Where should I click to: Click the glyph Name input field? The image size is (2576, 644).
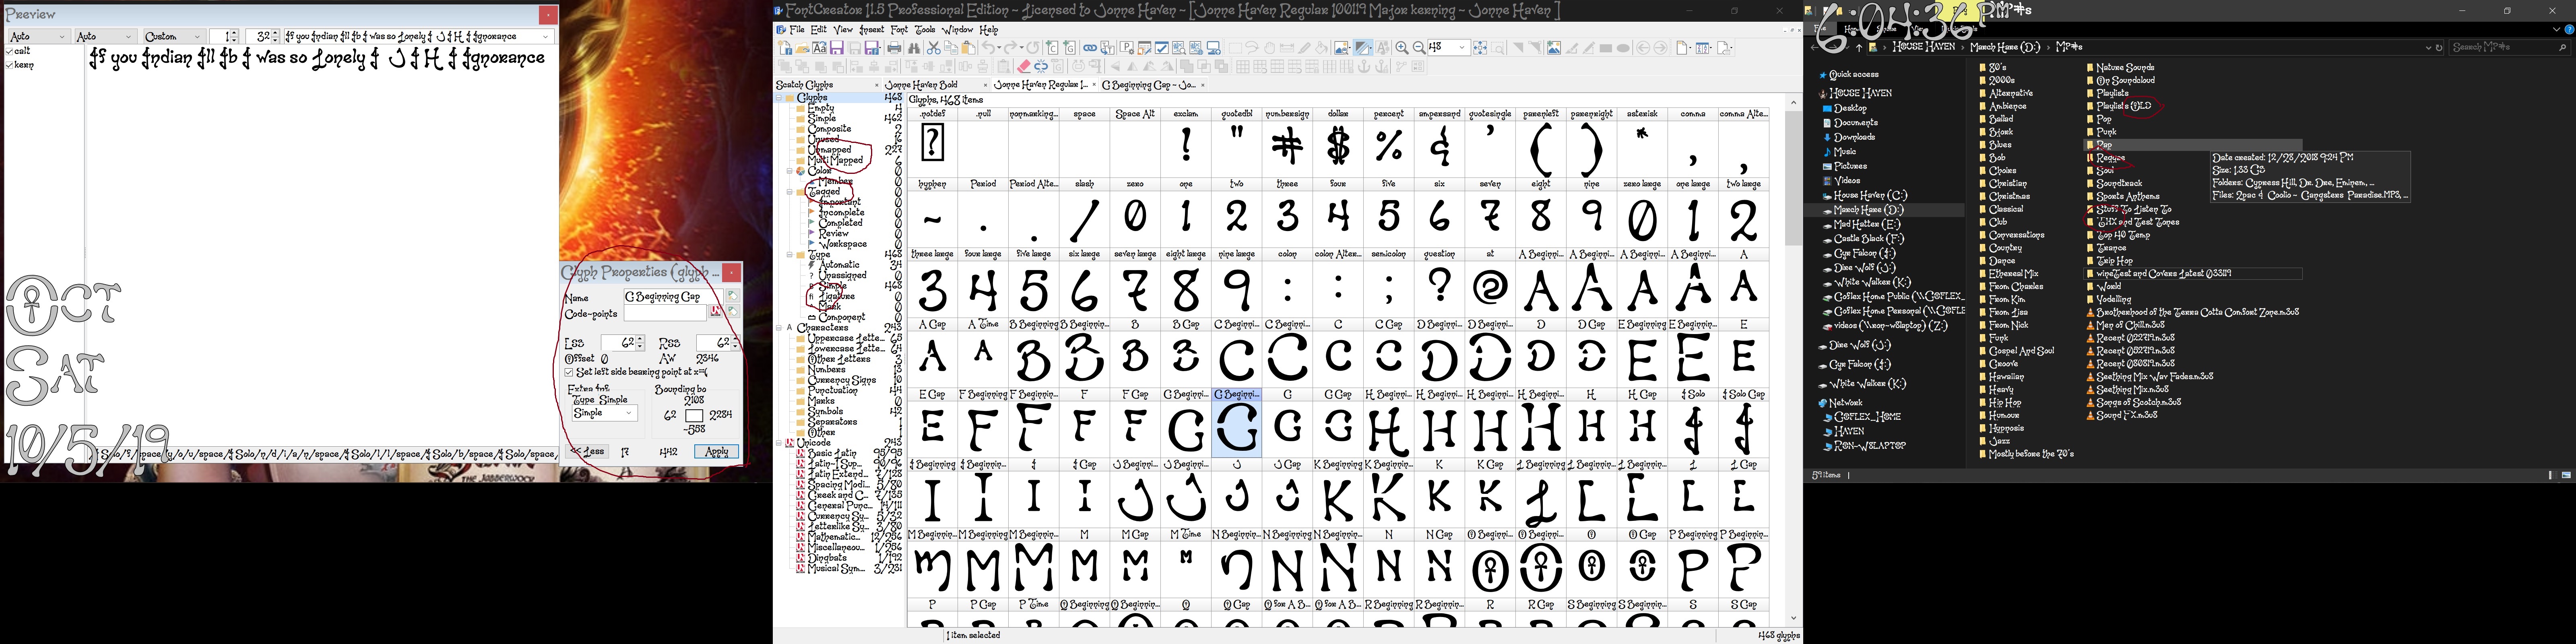pyautogui.click(x=673, y=297)
